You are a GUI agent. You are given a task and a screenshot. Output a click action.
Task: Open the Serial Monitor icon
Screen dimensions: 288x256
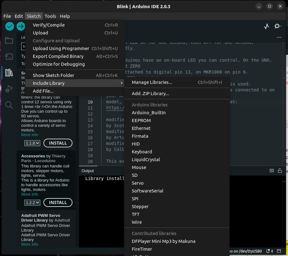tap(277, 26)
